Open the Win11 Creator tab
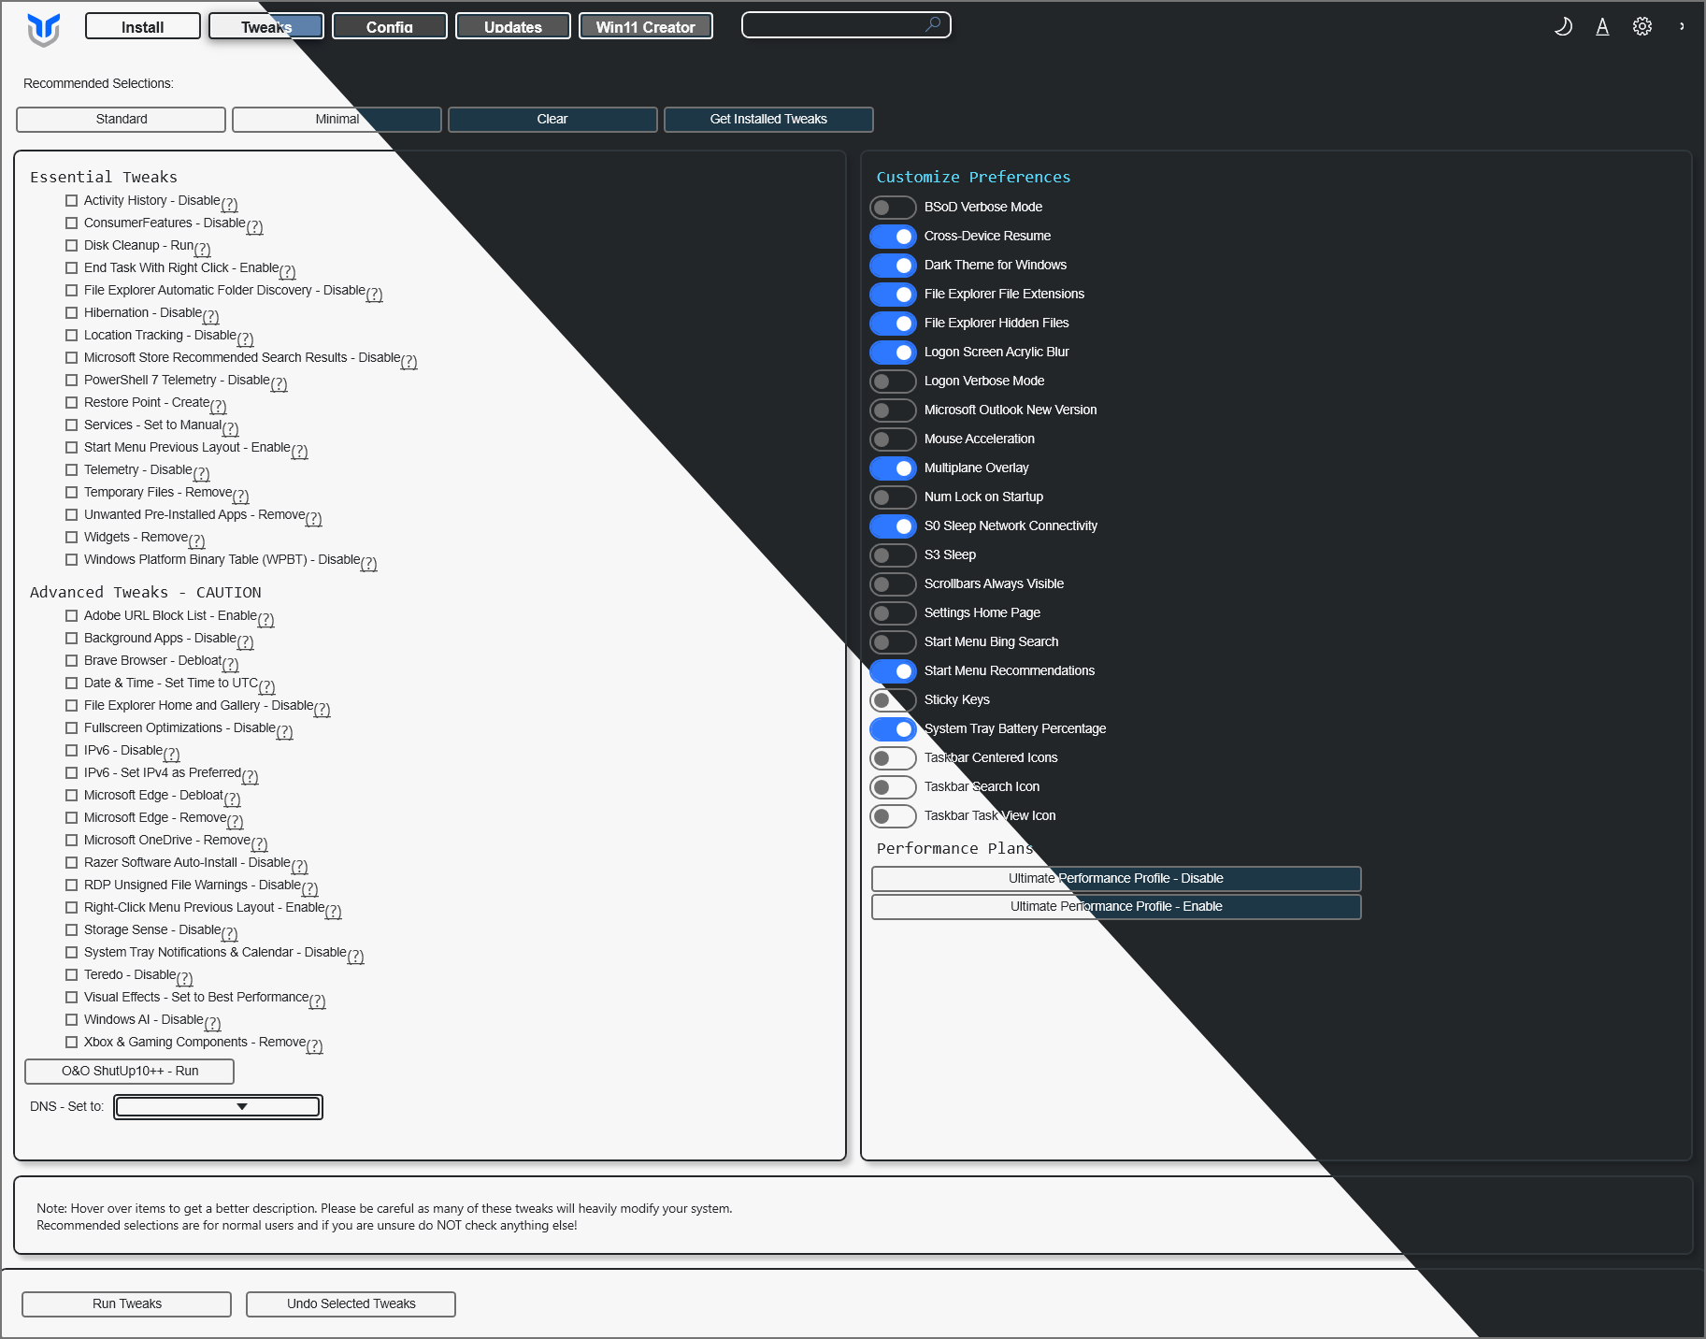The width and height of the screenshot is (1706, 1339). point(646,26)
